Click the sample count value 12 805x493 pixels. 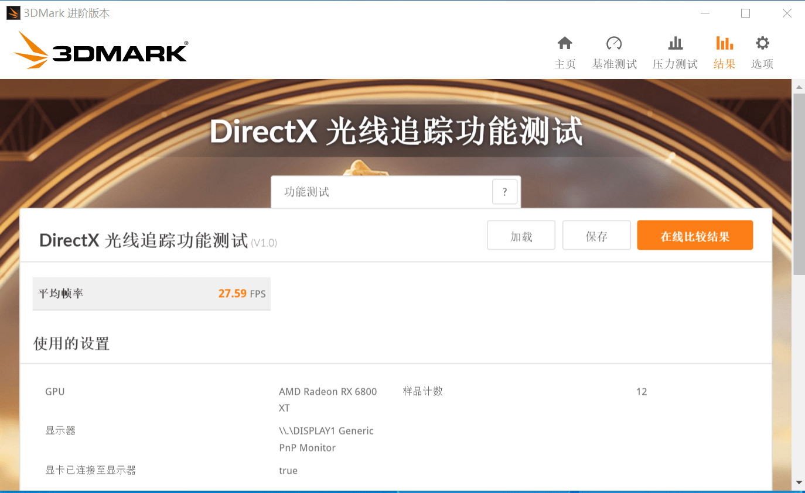642,392
